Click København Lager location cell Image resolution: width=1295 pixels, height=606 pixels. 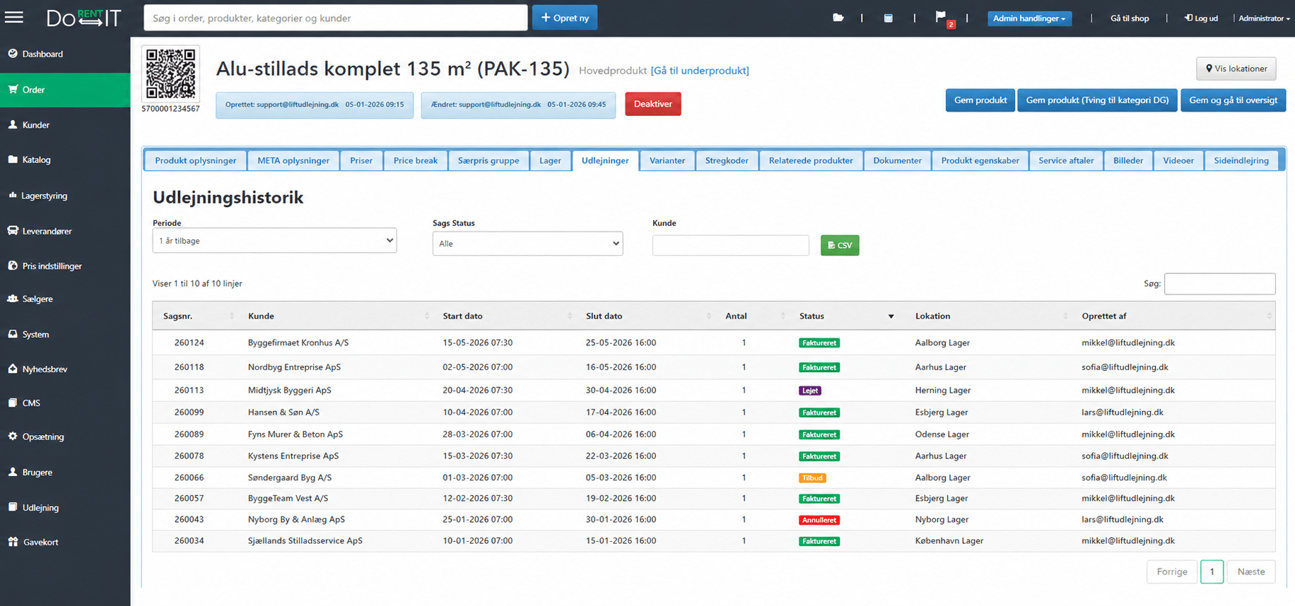pyautogui.click(x=949, y=541)
